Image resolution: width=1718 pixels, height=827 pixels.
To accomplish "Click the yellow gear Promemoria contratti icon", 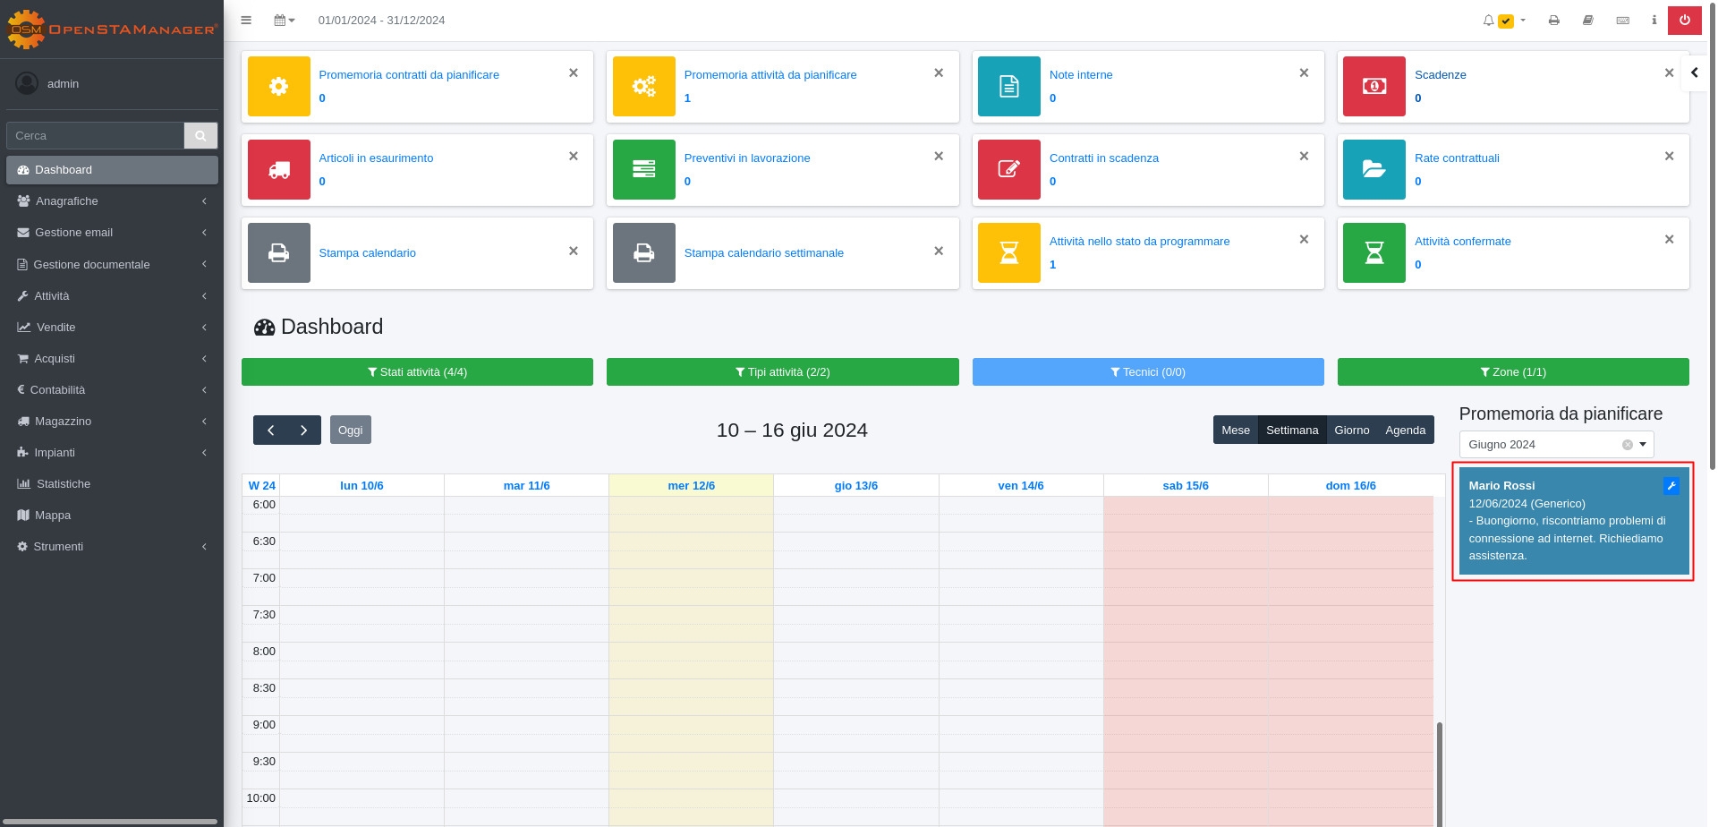I will [x=279, y=86].
